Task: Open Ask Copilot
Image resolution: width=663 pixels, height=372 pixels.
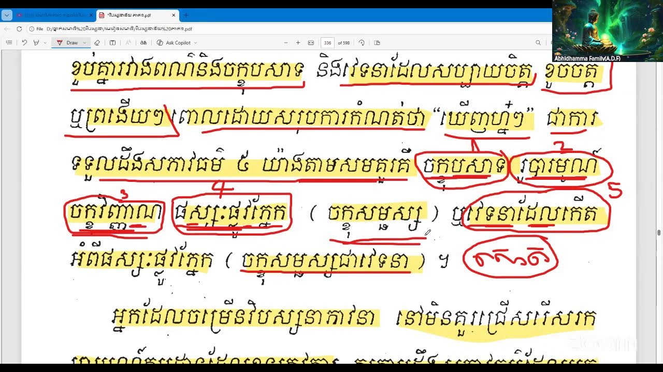Action: click(x=174, y=43)
